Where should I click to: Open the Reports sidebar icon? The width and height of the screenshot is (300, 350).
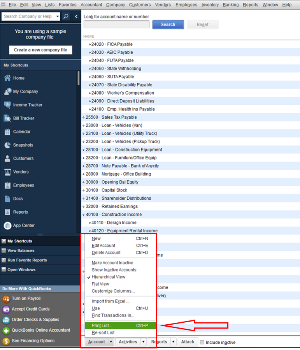7,212
